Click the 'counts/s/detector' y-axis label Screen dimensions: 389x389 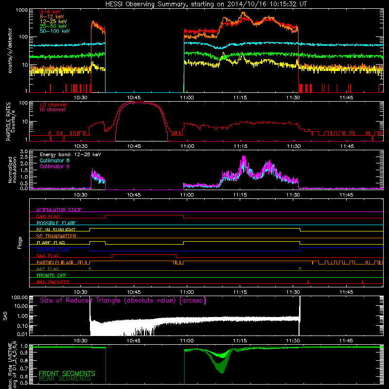click(x=10, y=51)
